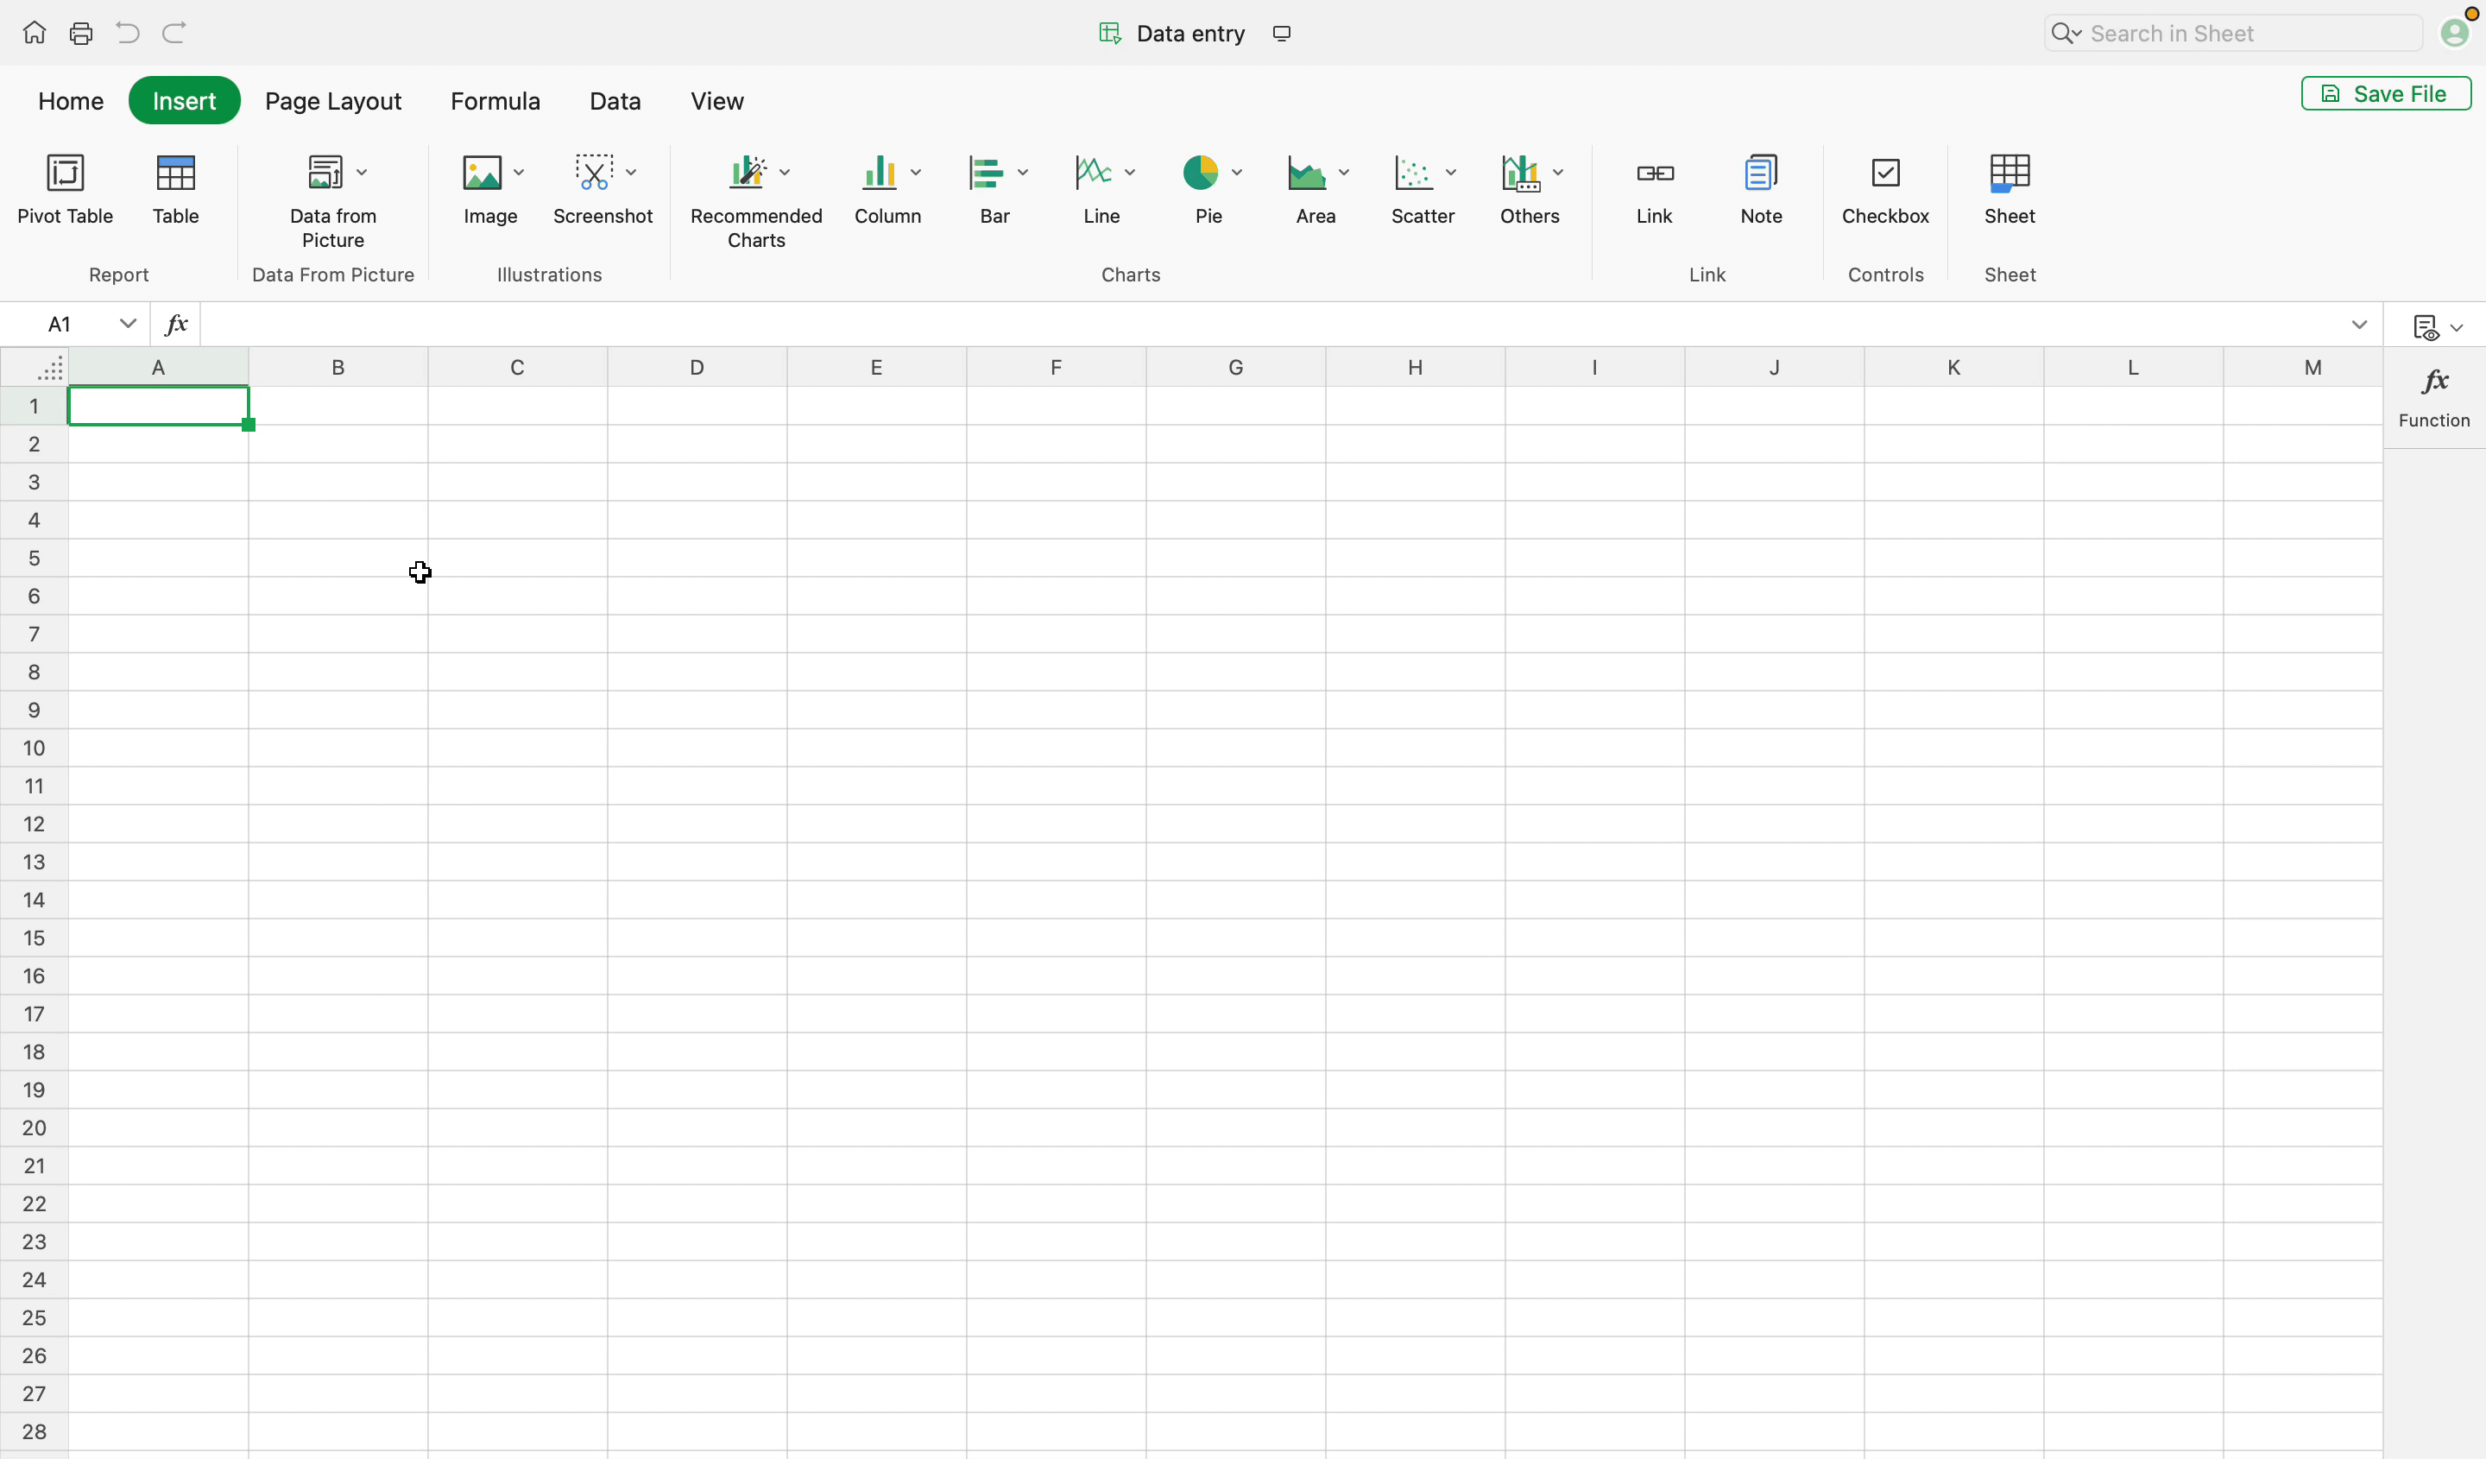Viewport: 2486px width, 1459px height.
Task: Expand the Column chart dropdown arrow
Action: point(916,173)
